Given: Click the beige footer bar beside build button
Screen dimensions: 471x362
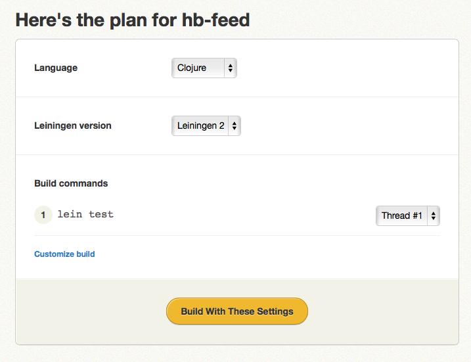Looking at the screenshot, I should (381, 311).
